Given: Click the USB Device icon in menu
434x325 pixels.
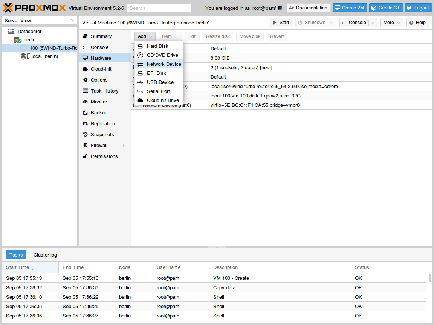Looking at the screenshot, I should [x=140, y=82].
